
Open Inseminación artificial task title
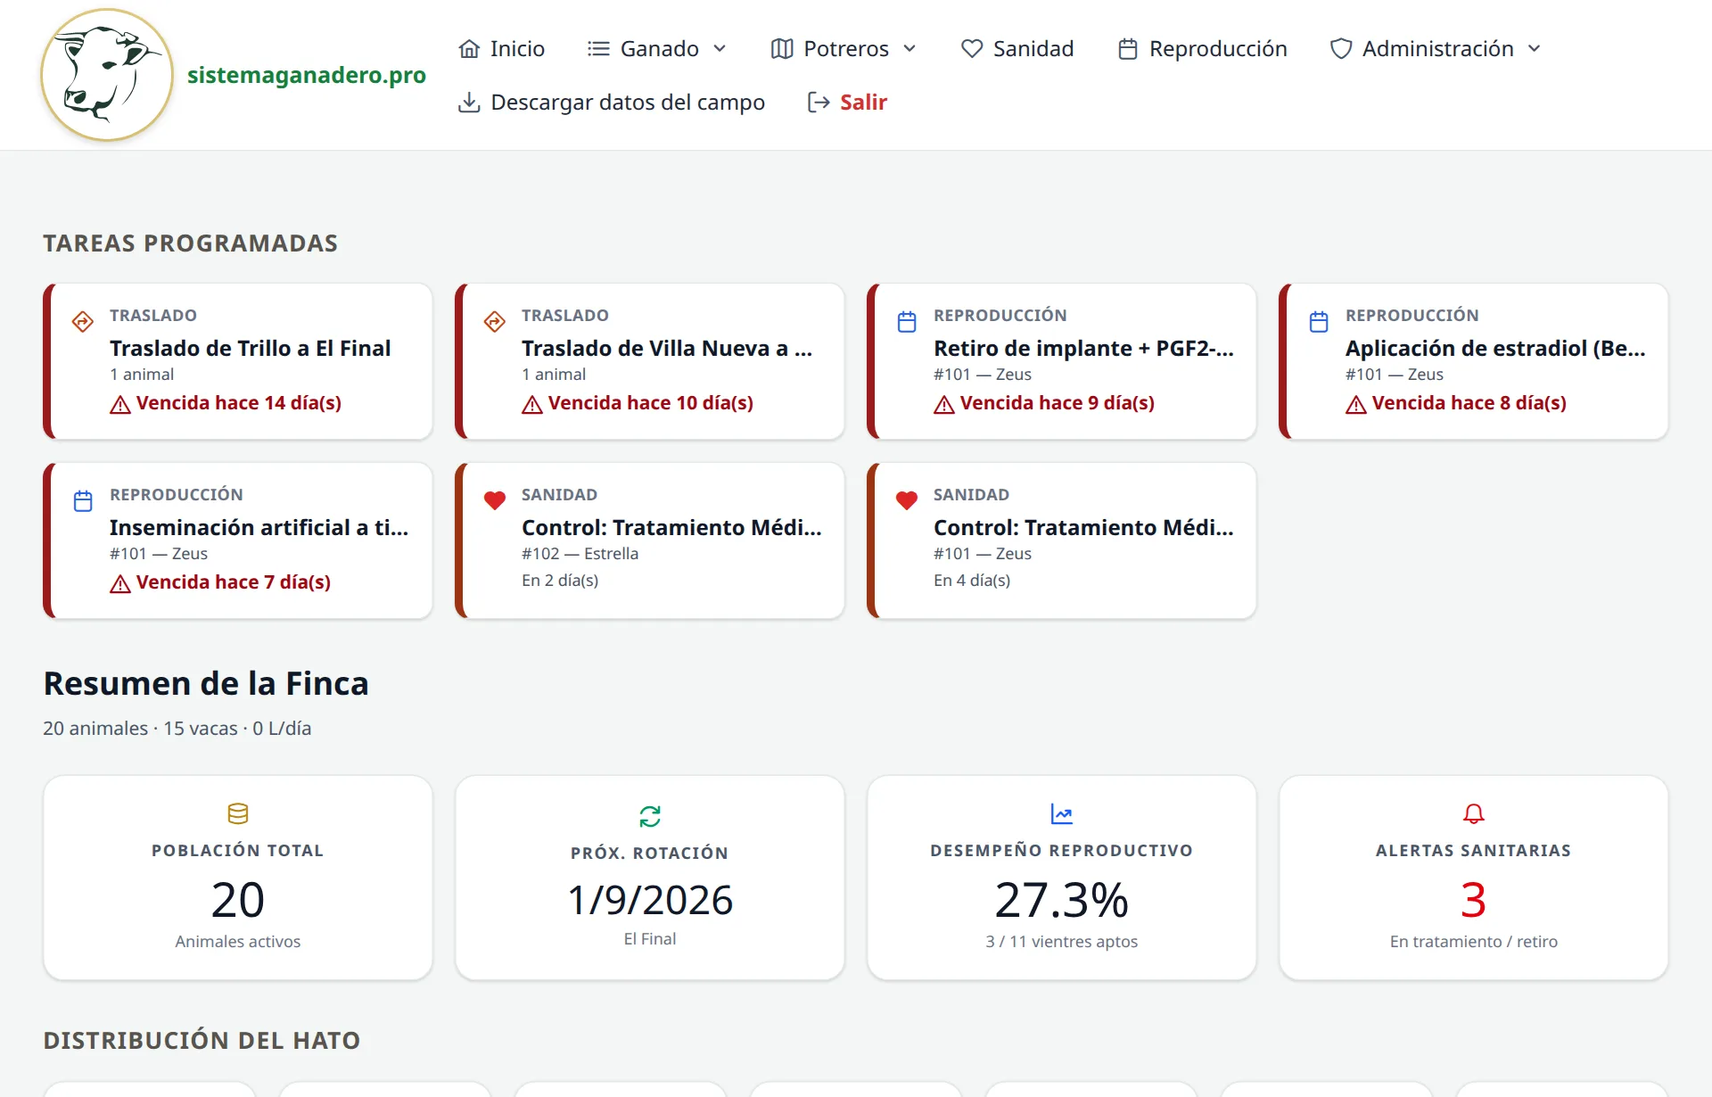tap(259, 527)
